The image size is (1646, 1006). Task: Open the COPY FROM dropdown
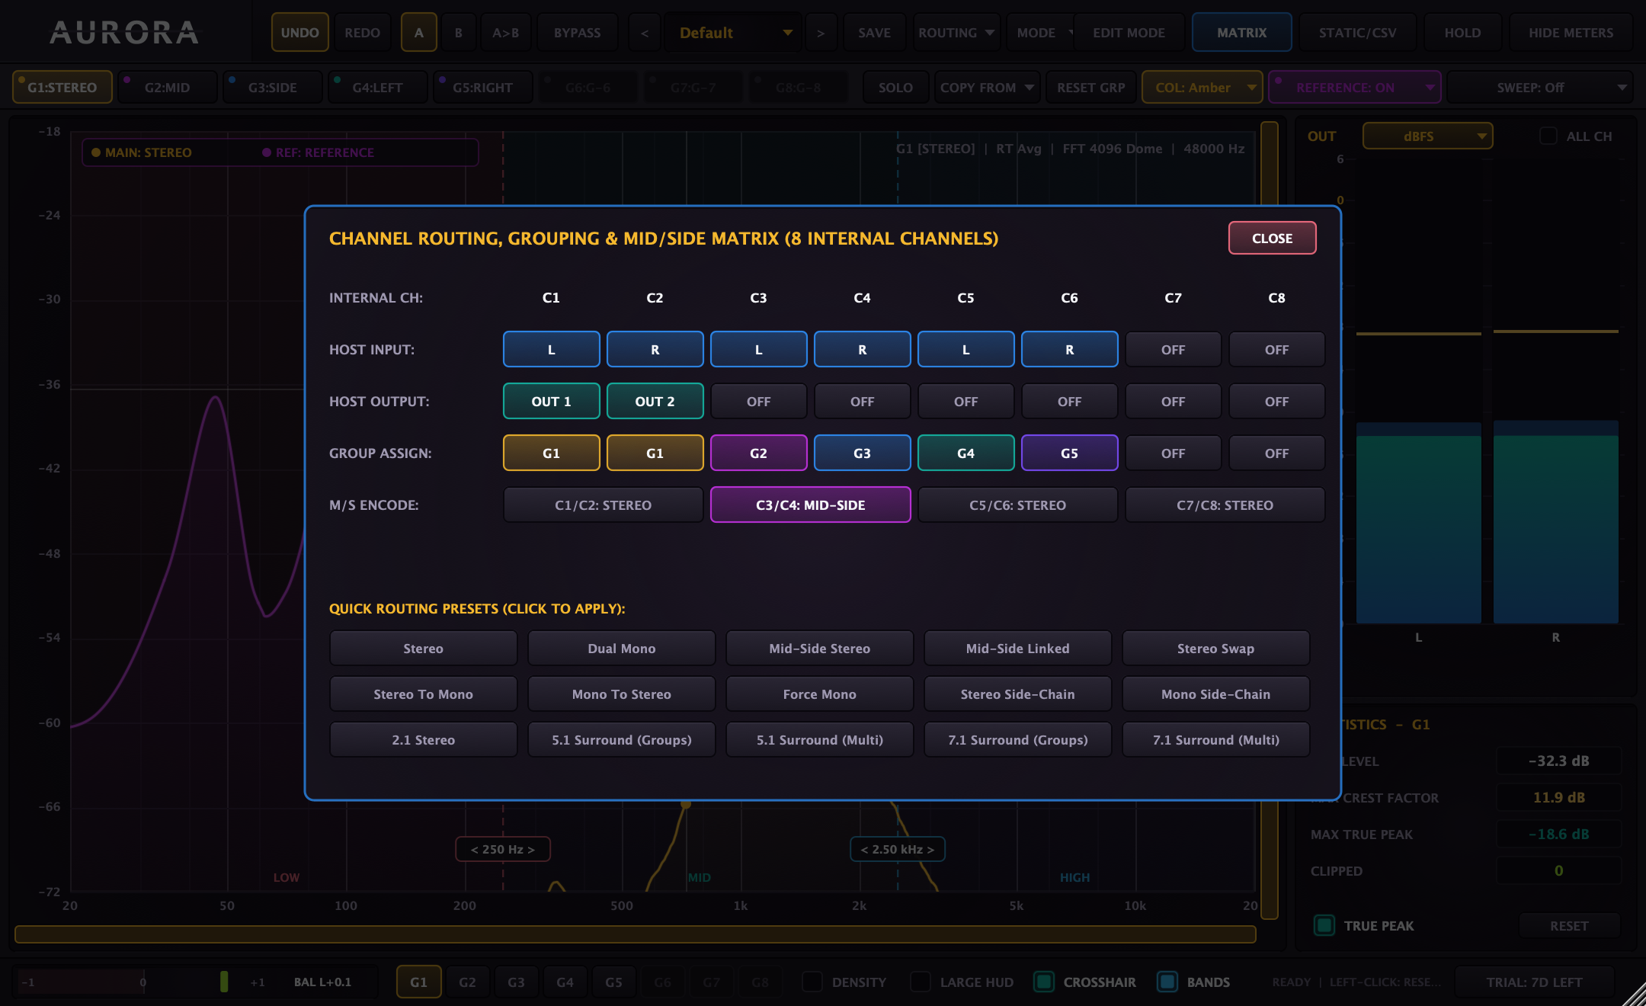987,88
